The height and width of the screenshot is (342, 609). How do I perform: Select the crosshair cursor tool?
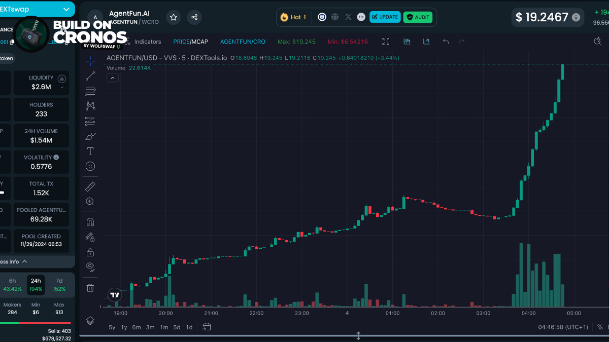coord(90,61)
